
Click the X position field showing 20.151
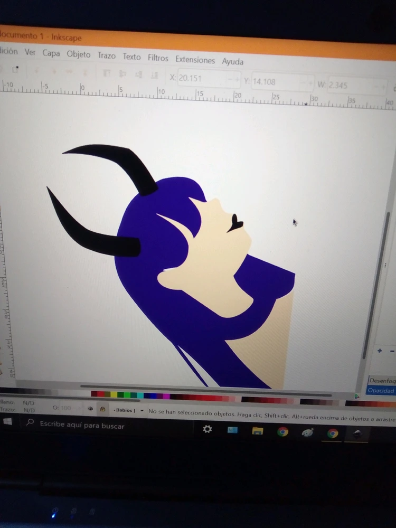tap(209, 79)
